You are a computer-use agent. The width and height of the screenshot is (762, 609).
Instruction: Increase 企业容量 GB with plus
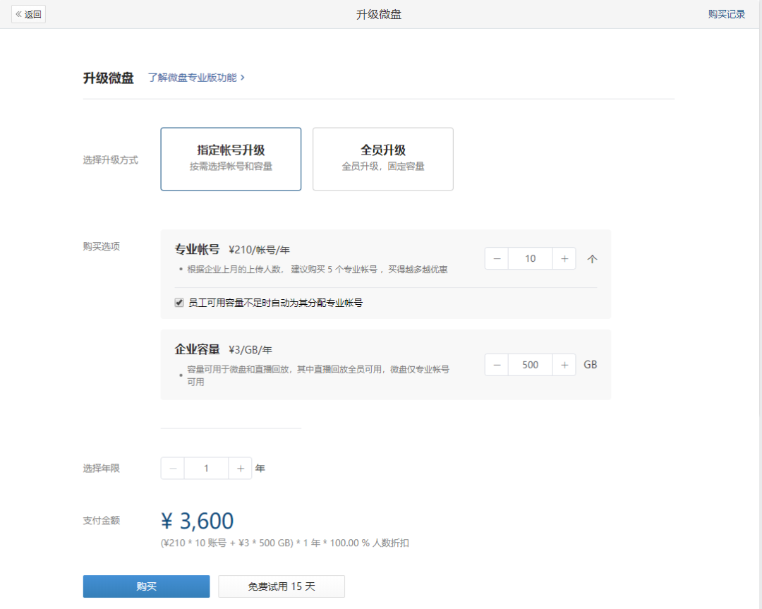564,365
